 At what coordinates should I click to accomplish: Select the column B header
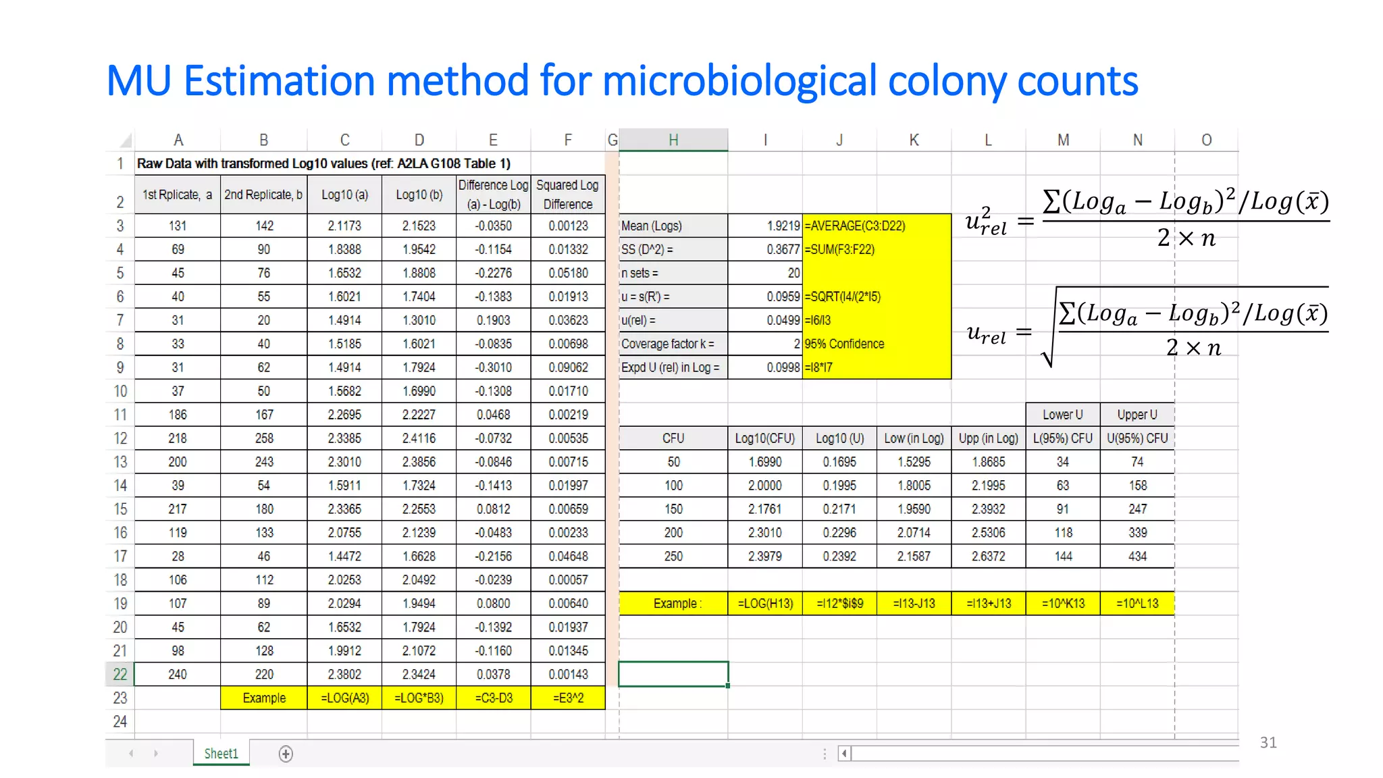coord(264,140)
